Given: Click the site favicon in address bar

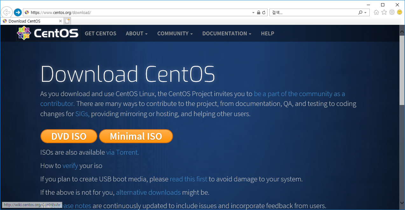Looking at the screenshot, I should click(x=27, y=12).
